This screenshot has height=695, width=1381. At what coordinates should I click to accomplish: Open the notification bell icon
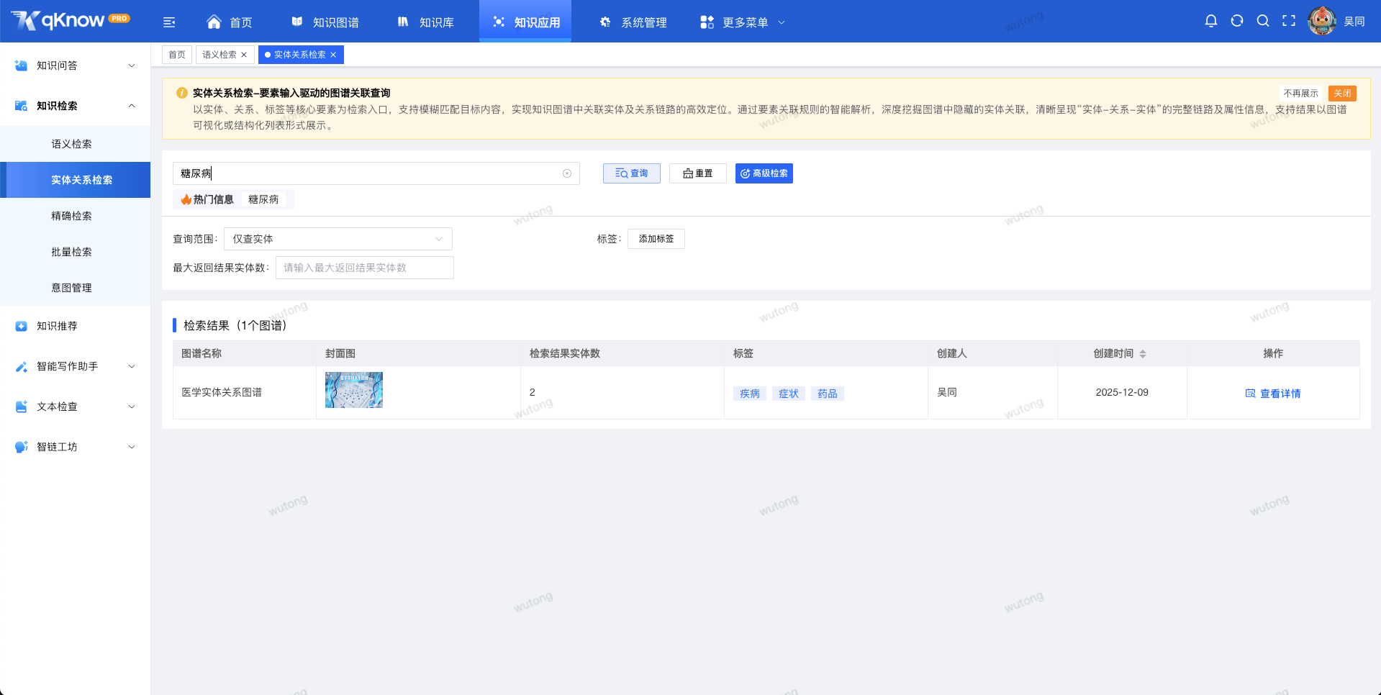(x=1211, y=21)
